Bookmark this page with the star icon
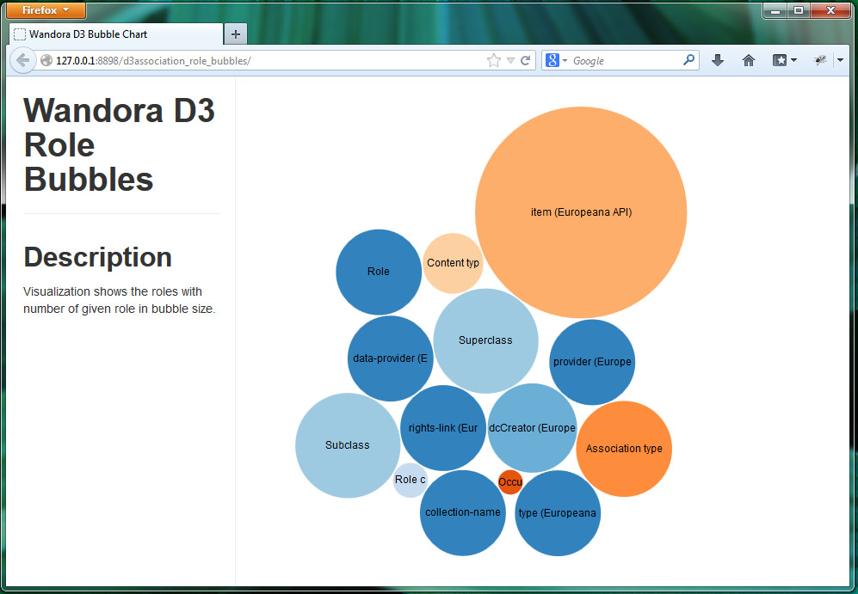This screenshot has height=594, width=858. [493, 61]
